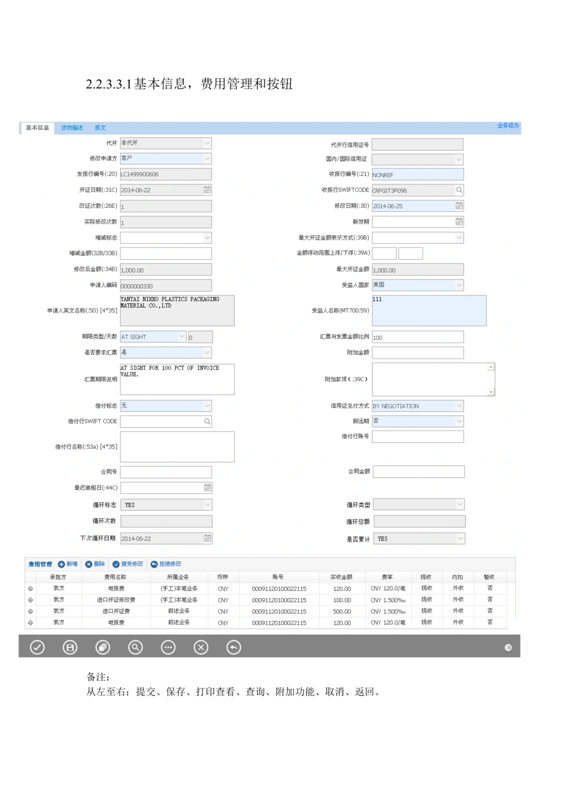Open the ellipsis more-options icon in bottom toolbar
This screenshot has height=799, width=564.
168,647
